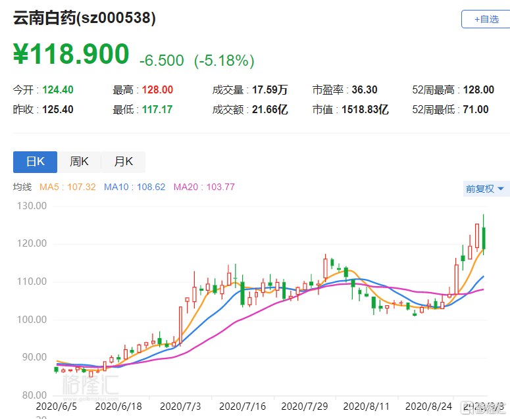Click the MA5 : 107.32 indicator label
Image resolution: width=510 pixels, height=419 pixels.
pyautogui.click(x=68, y=187)
